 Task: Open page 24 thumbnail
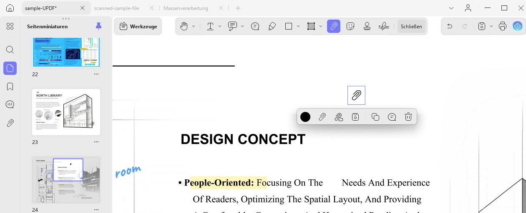[x=66, y=180]
